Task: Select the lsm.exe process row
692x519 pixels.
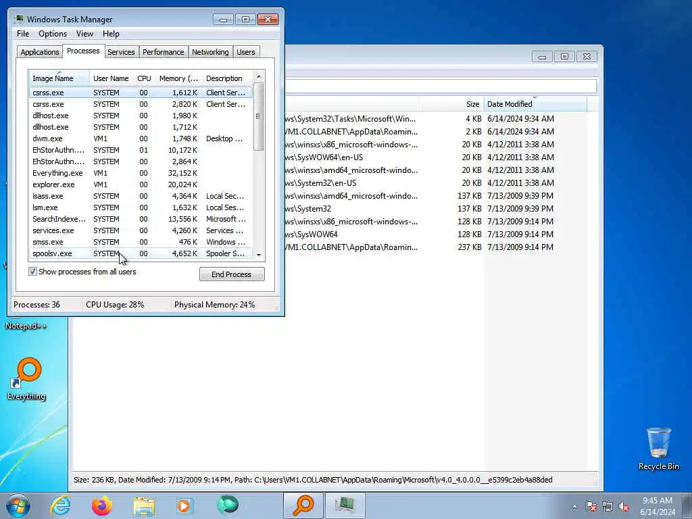Action: (141, 207)
